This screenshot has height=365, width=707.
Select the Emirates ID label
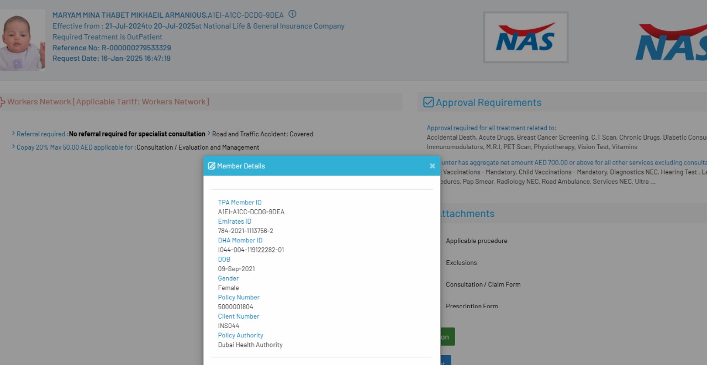(235, 221)
